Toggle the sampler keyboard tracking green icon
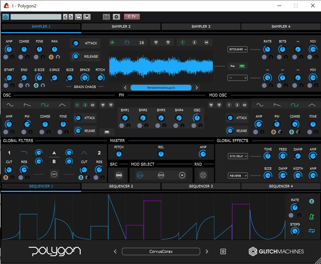321x264 pixels. point(242,66)
